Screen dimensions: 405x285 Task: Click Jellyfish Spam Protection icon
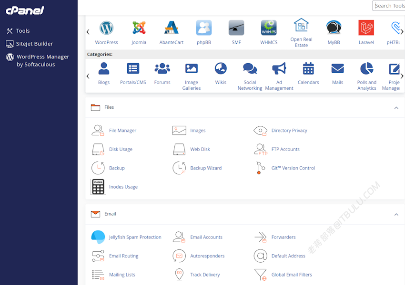click(98, 237)
